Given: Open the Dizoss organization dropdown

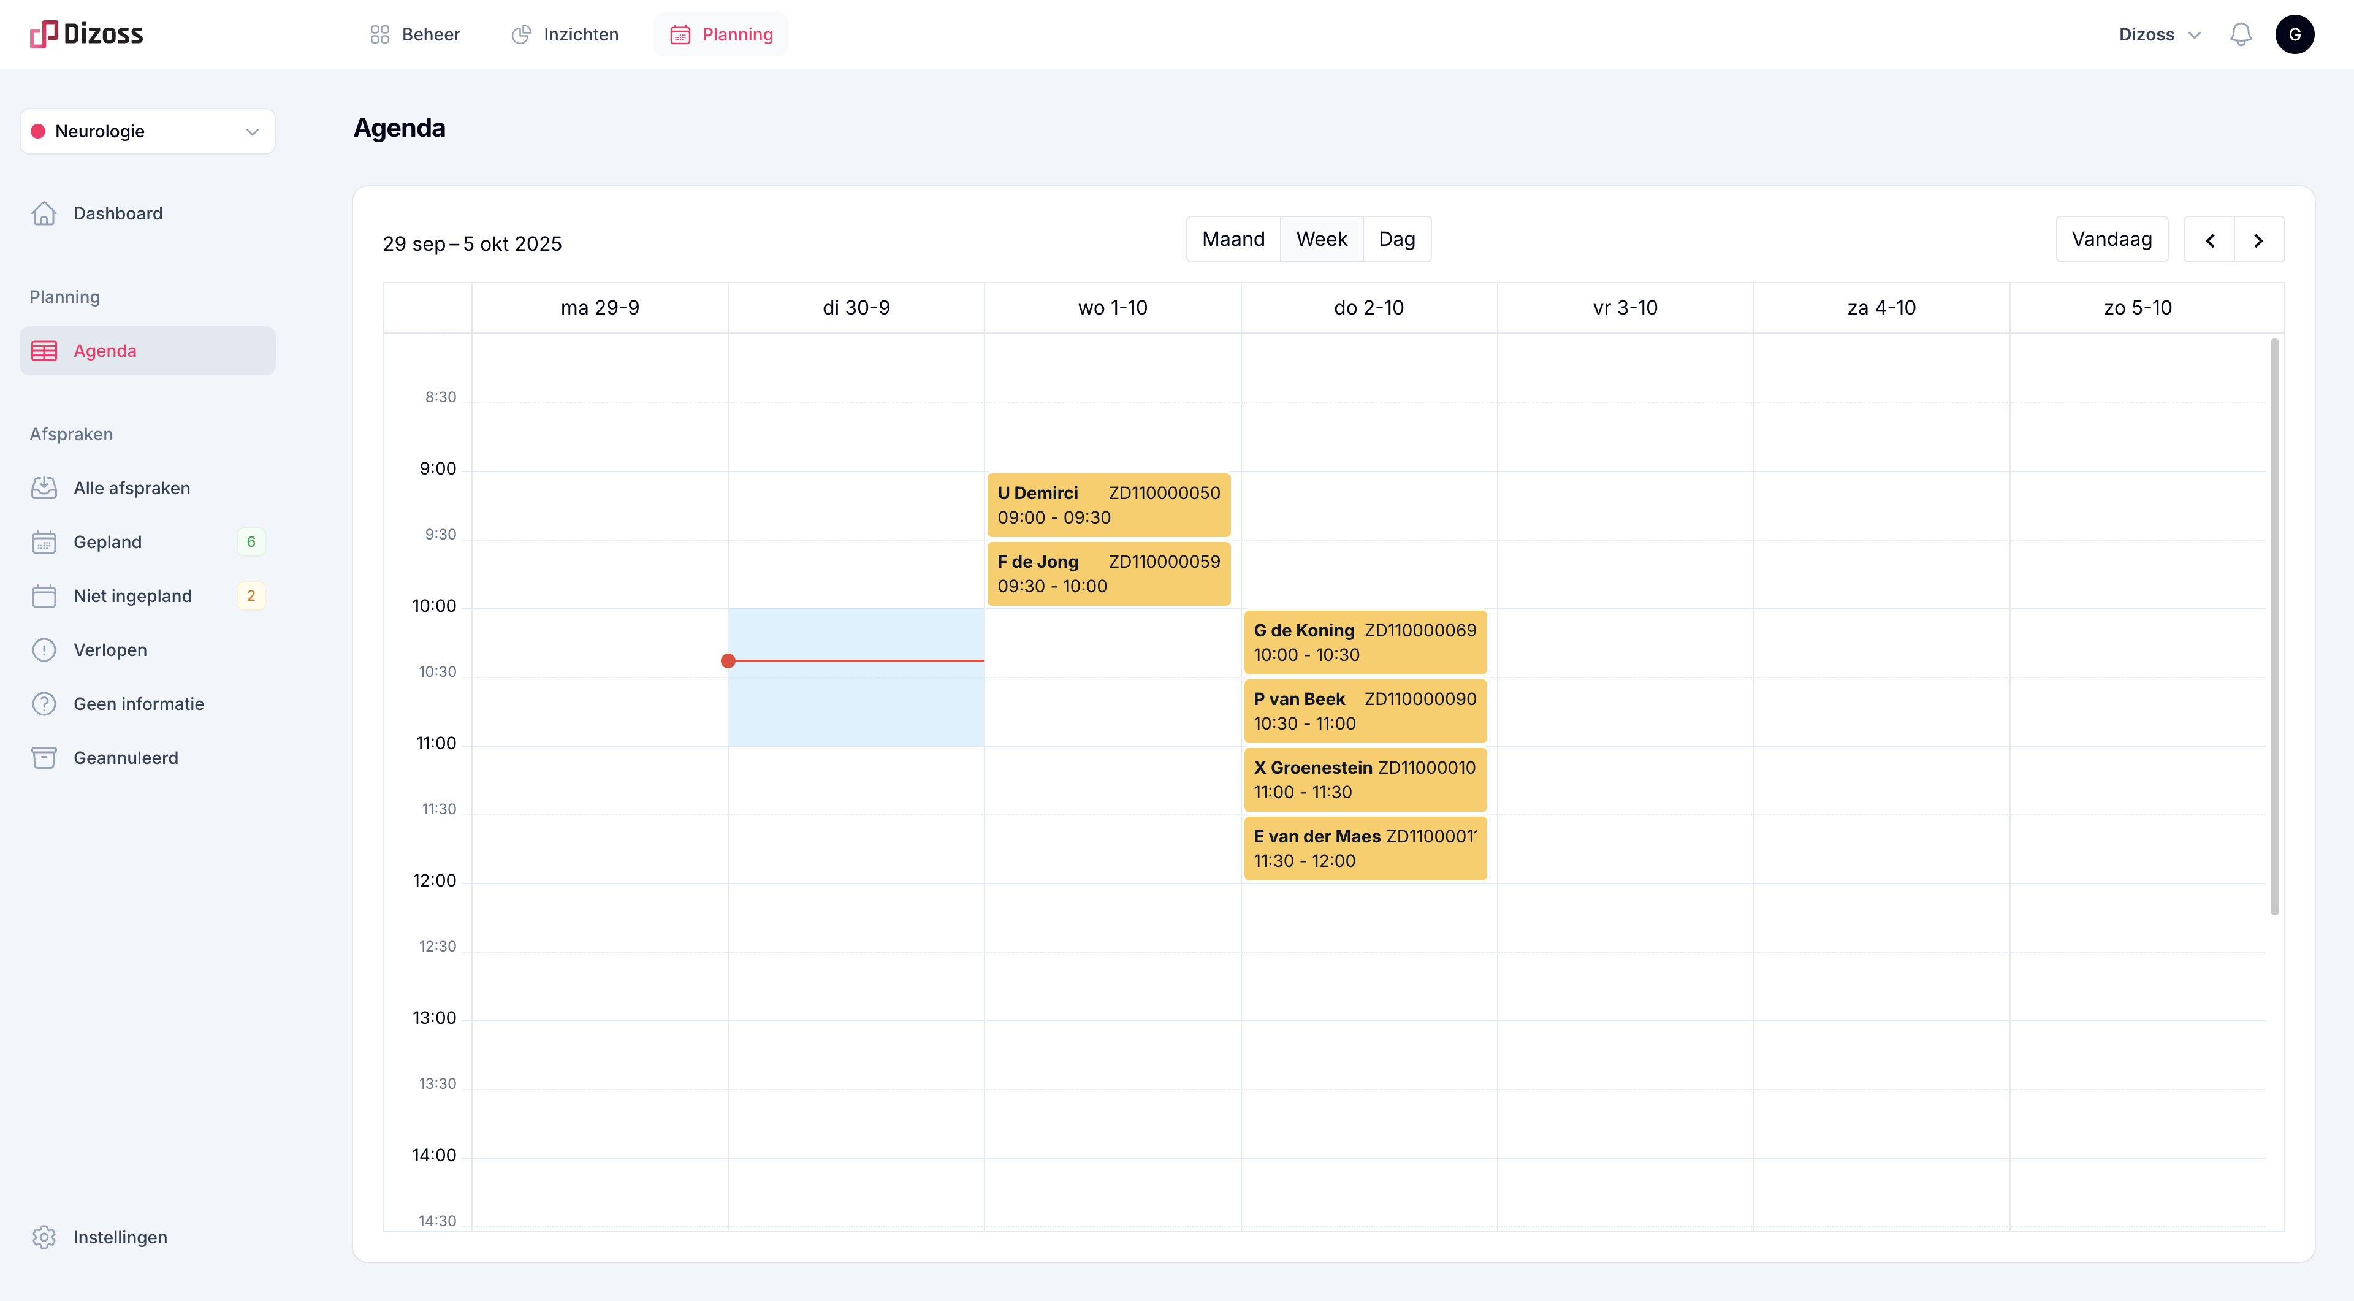Looking at the screenshot, I should [x=2158, y=35].
